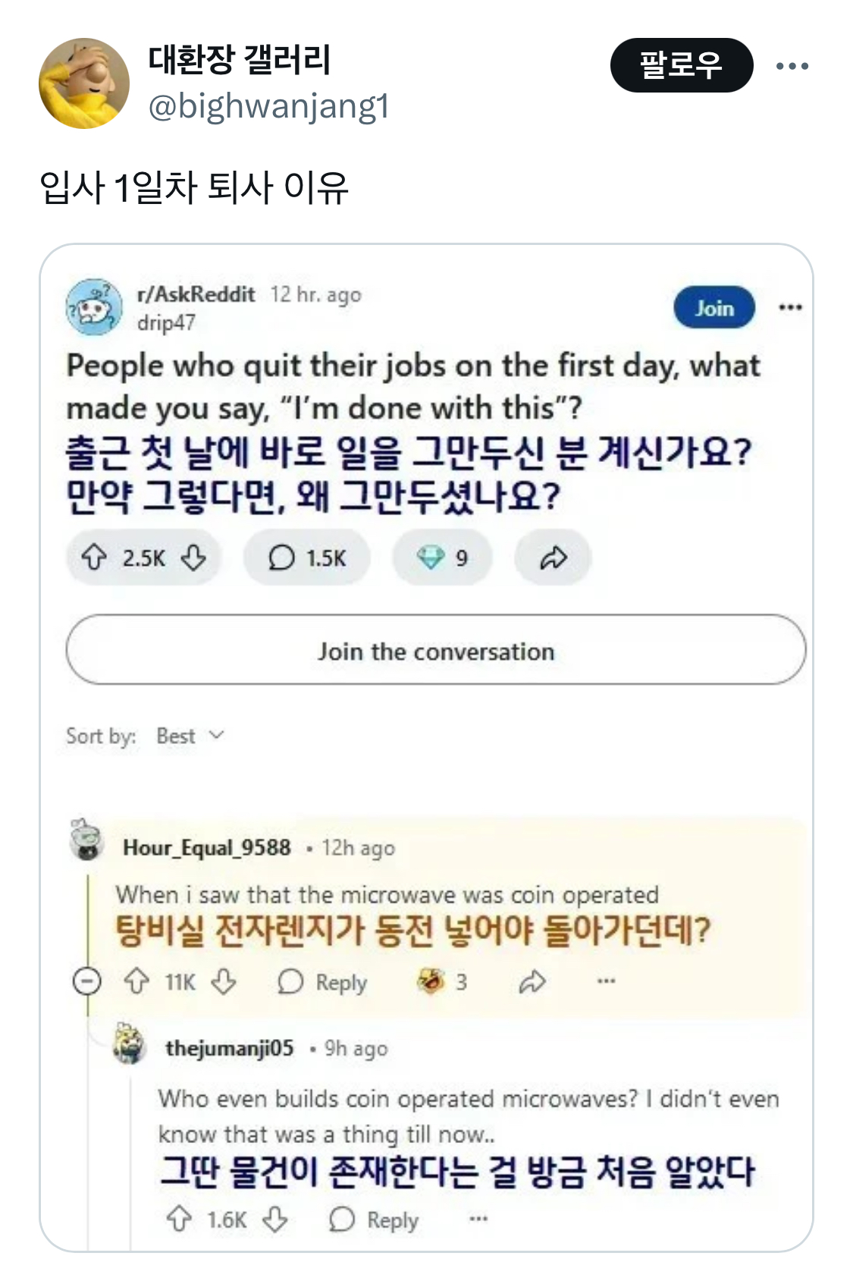The width and height of the screenshot is (853, 1278).
Task: Open the post's 1.5K comments
Action: pos(306,557)
